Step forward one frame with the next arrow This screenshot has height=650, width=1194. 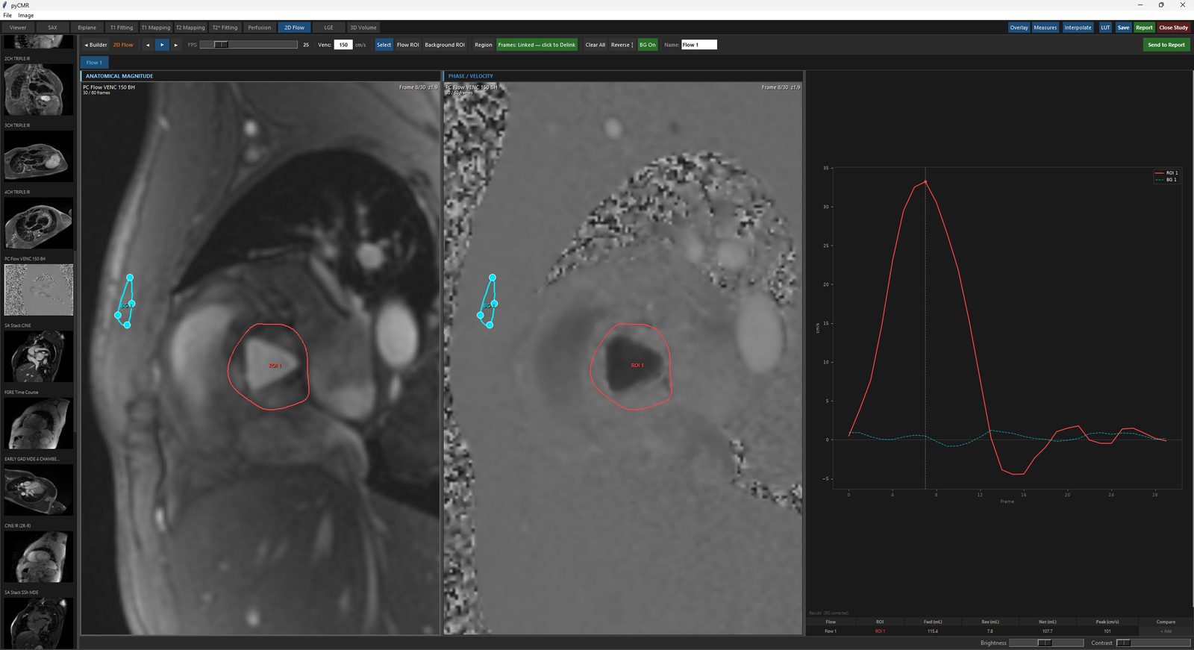point(176,45)
